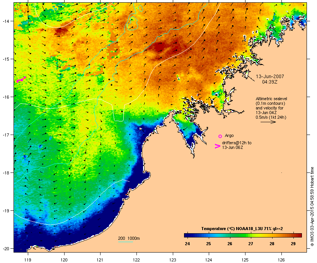Click the small dark red warm spot near 14.3S 119.9E
The image size is (317, 263).
pos(61,31)
